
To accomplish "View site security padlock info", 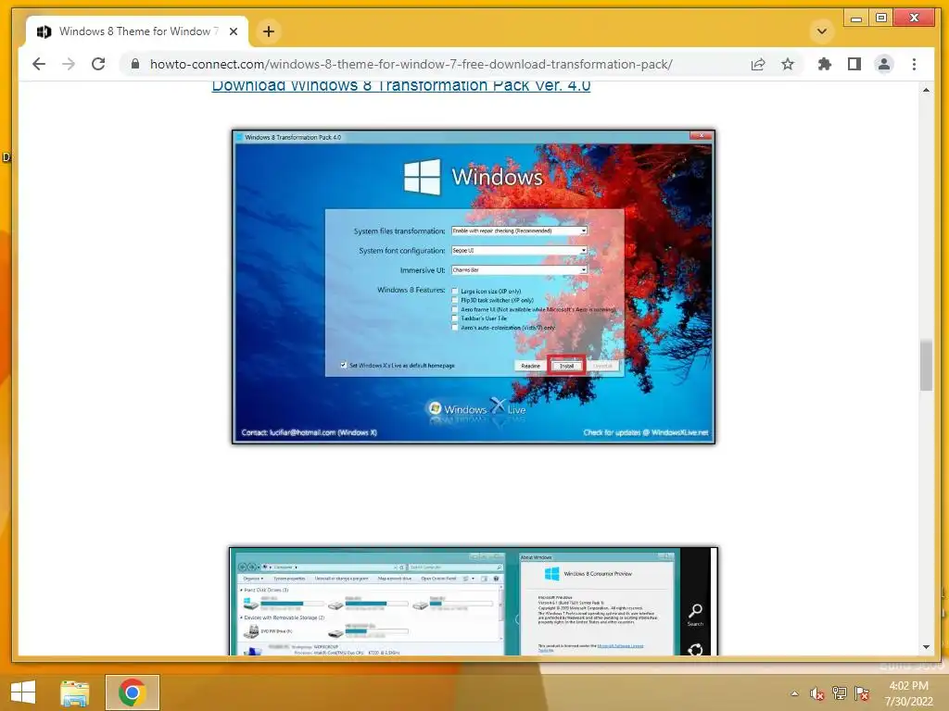I will (x=135, y=64).
